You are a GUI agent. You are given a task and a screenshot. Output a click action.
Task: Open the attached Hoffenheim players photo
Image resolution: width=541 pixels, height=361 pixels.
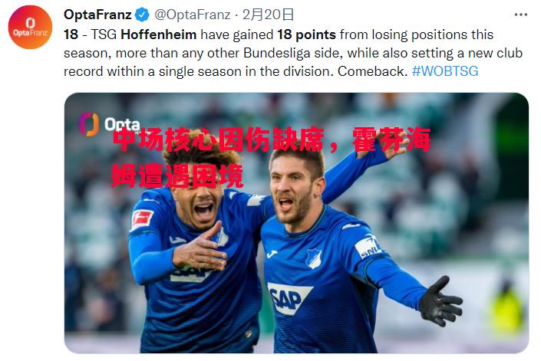(296, 223)
